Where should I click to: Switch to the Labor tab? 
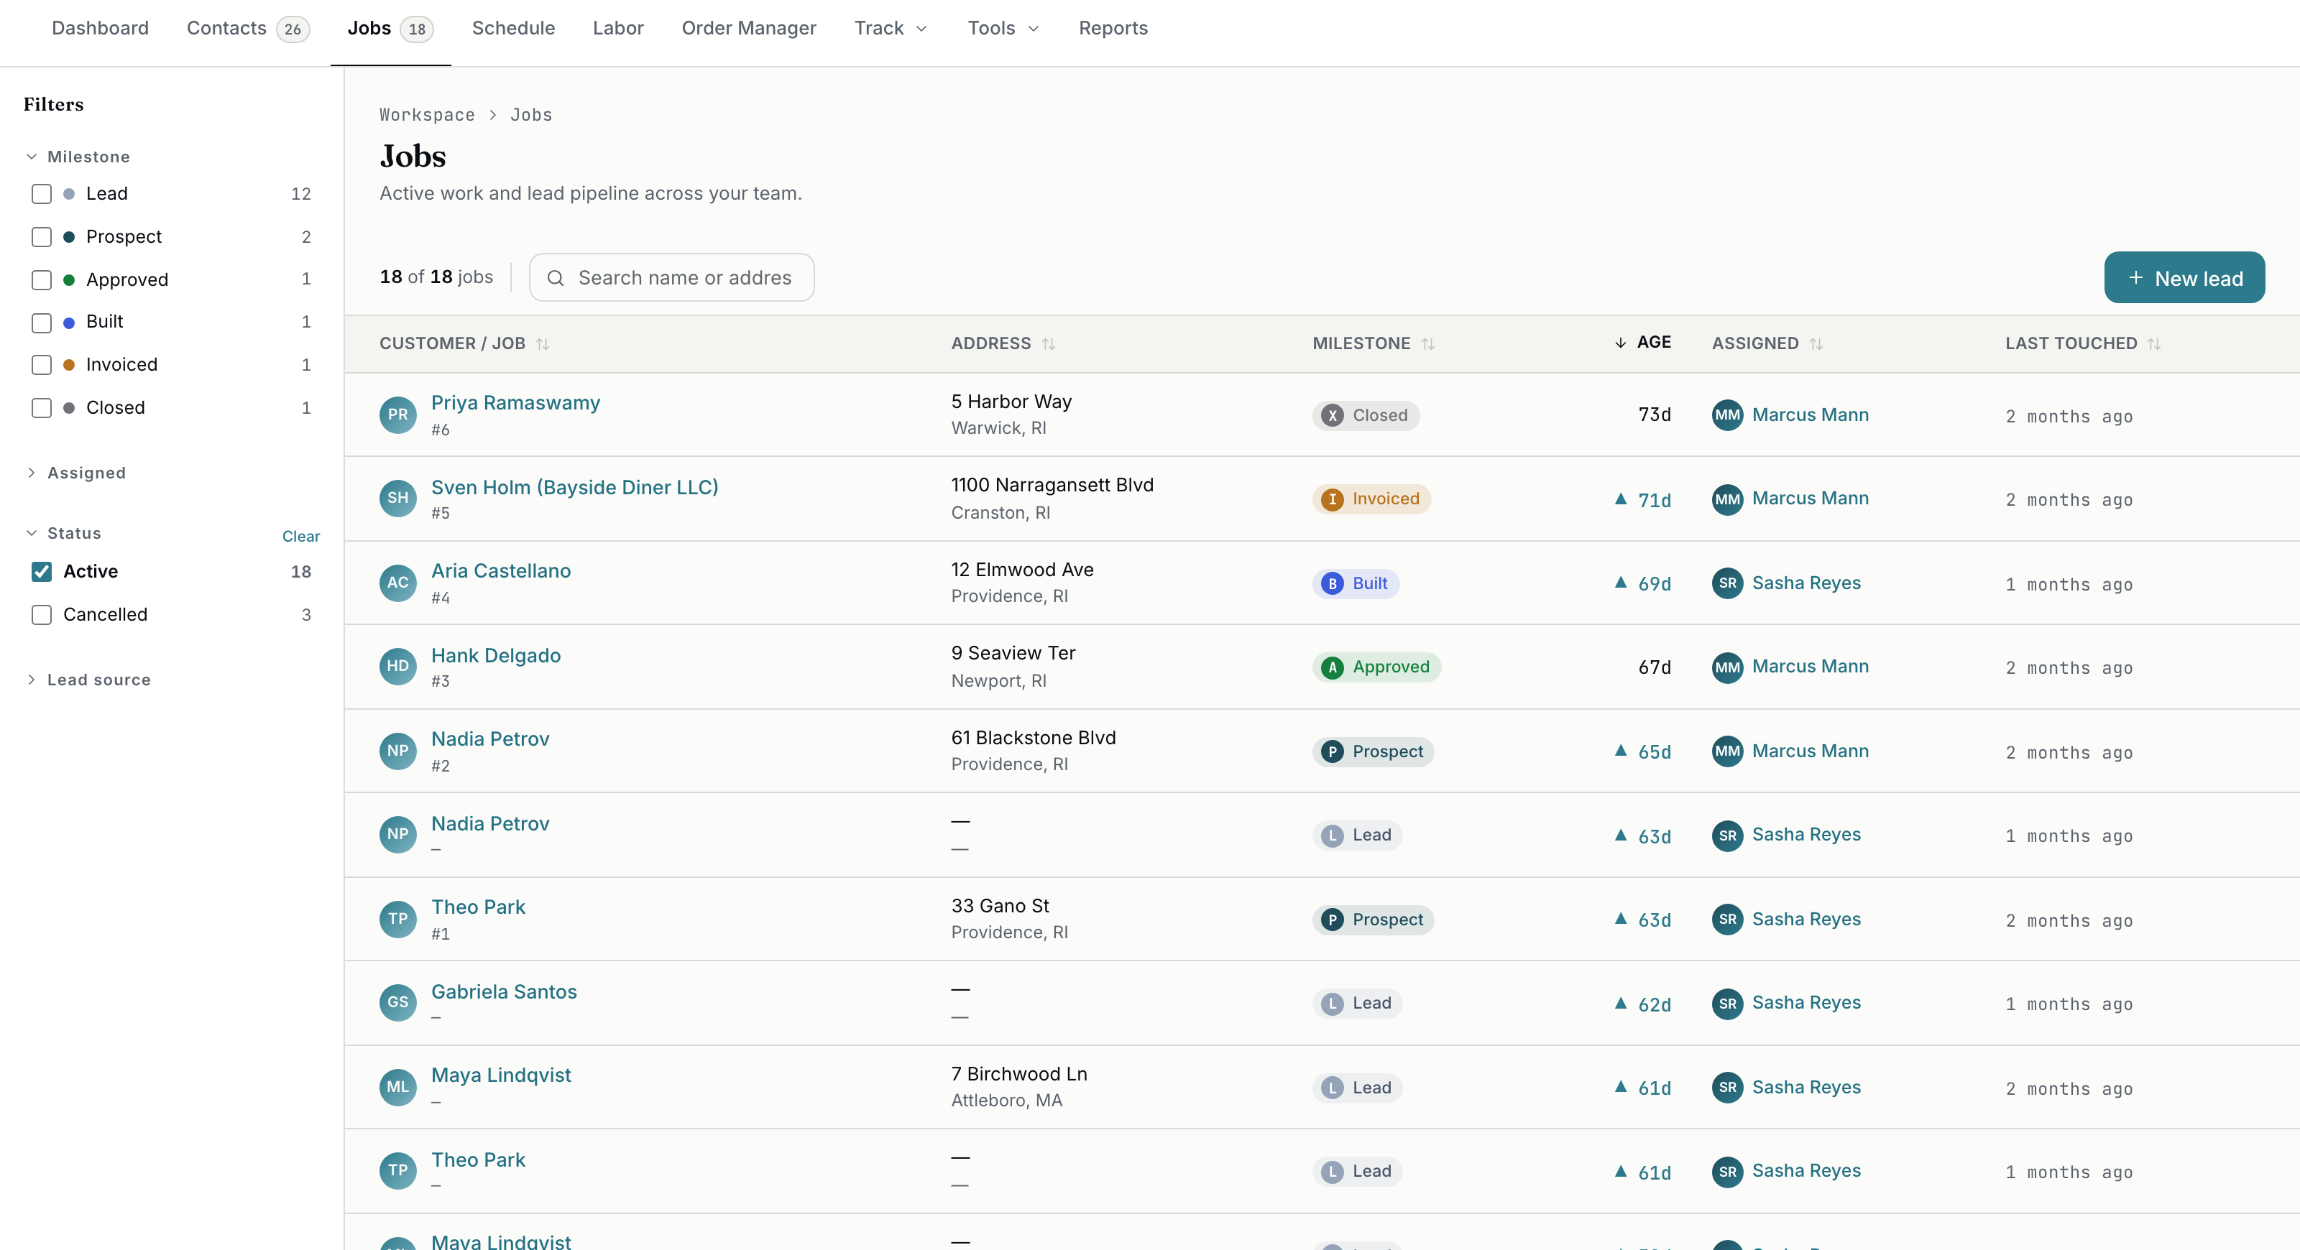tap(618, 29)
